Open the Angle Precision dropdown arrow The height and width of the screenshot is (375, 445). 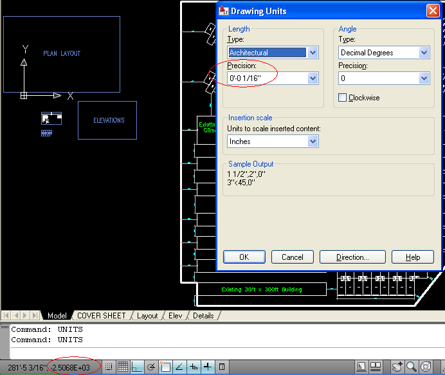click(x=424, y=78)
